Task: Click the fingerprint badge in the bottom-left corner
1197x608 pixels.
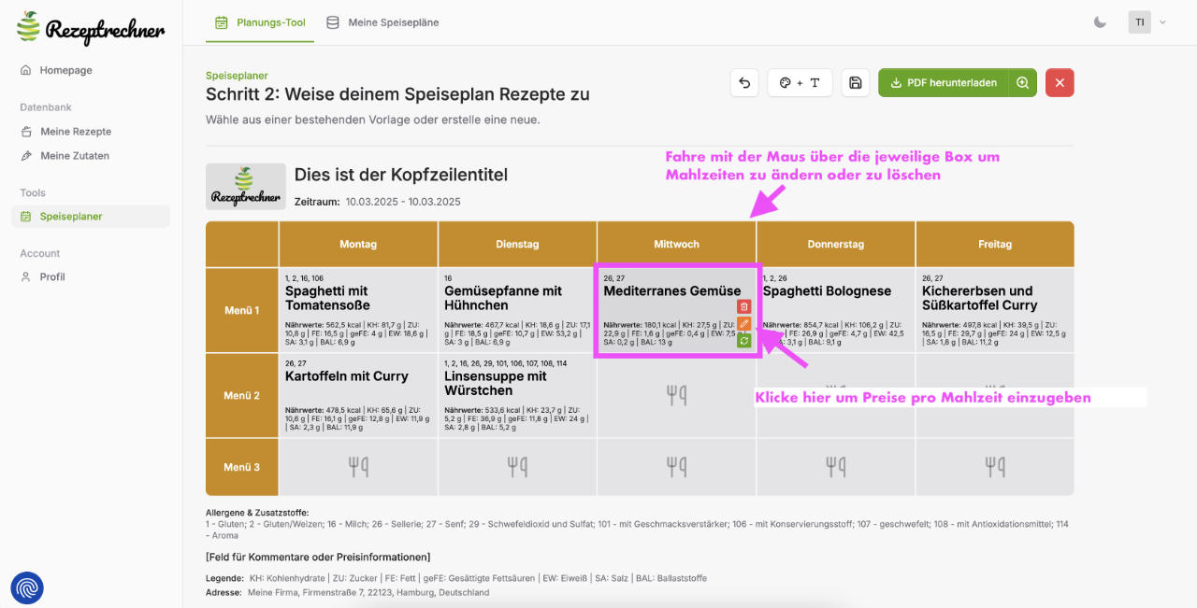Action: click(27, 587)
